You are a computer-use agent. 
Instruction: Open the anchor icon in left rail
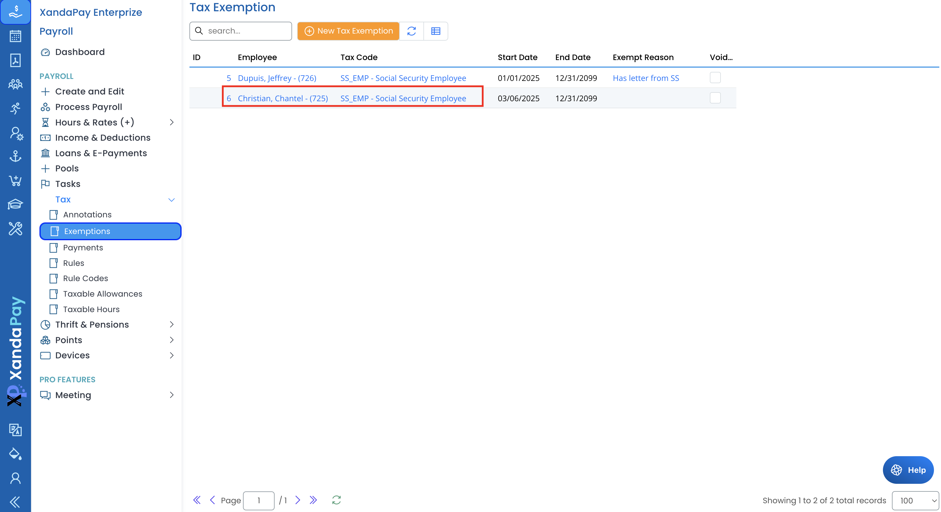pyautogui.click(x=15, y=156)
